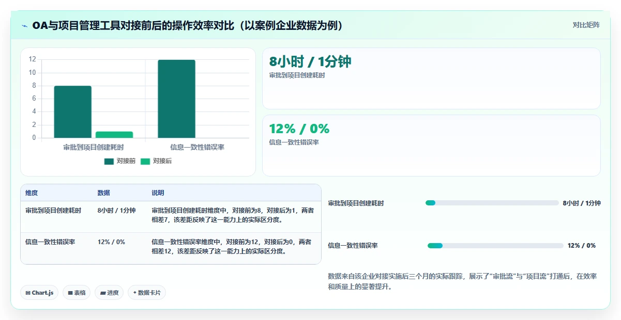Click the icon inside the Chart.js chip
The height and width of the screenshot is (320, 621).
pyautogui.click(x=28, y=293)
